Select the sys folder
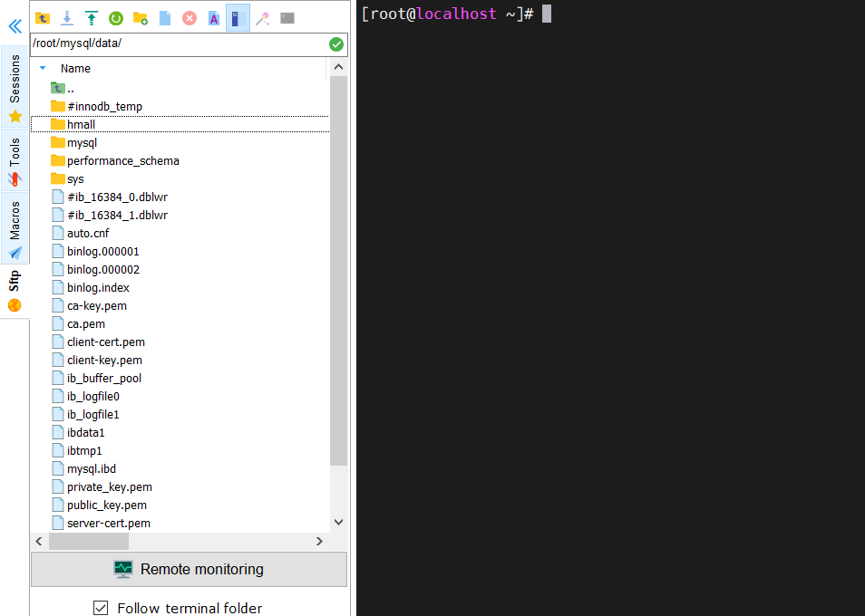Viewport: 865px width, 616px height. [x=67, y=179]
